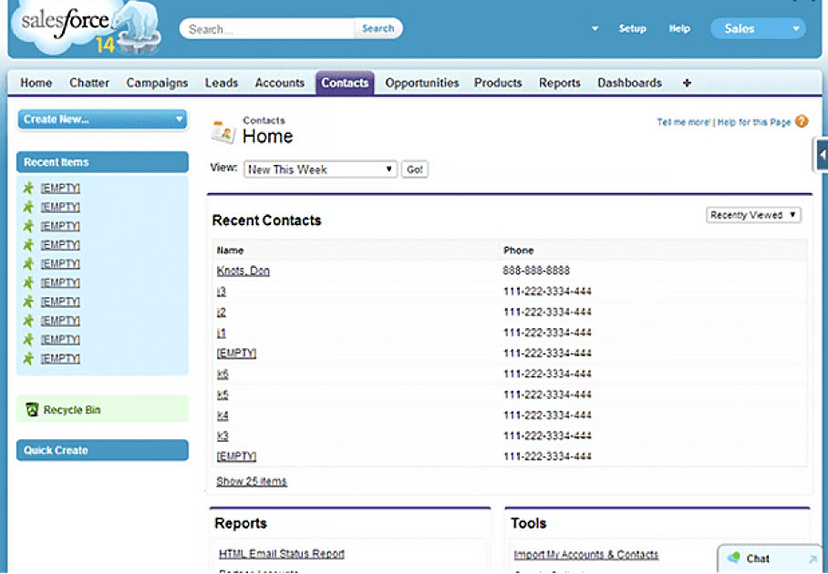The width and height of the screenshot is (828, 574).
Task: Open the contact named i1
Action: click(x=222, y=333)
